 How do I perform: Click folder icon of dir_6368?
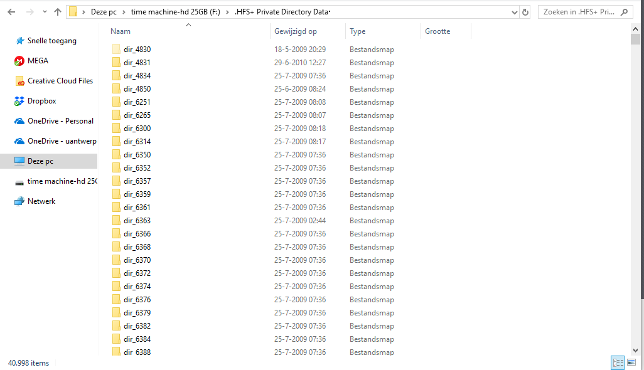coord(116,246)
